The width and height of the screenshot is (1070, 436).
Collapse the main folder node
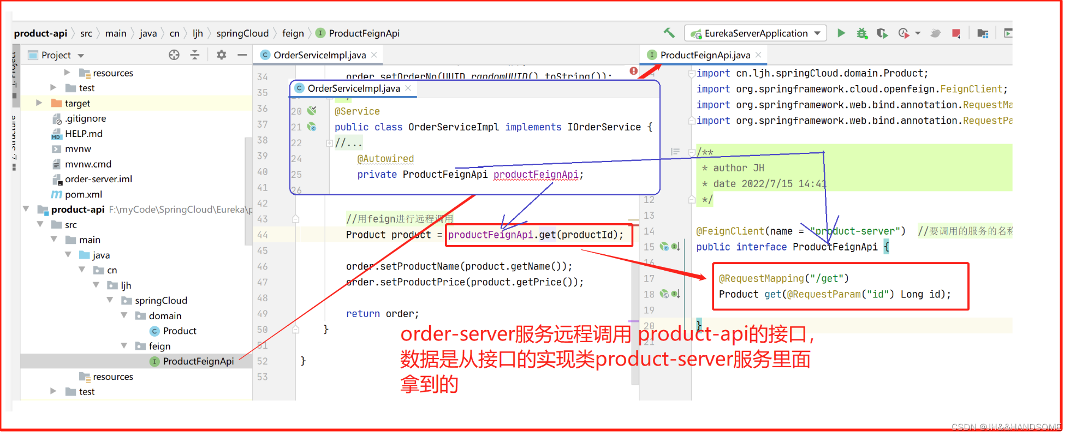point(54,239)
